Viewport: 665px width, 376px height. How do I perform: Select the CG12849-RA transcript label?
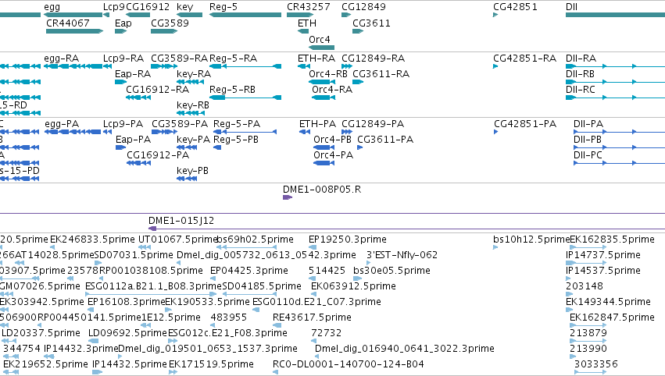pyautogui.click(x=374, y=59)
